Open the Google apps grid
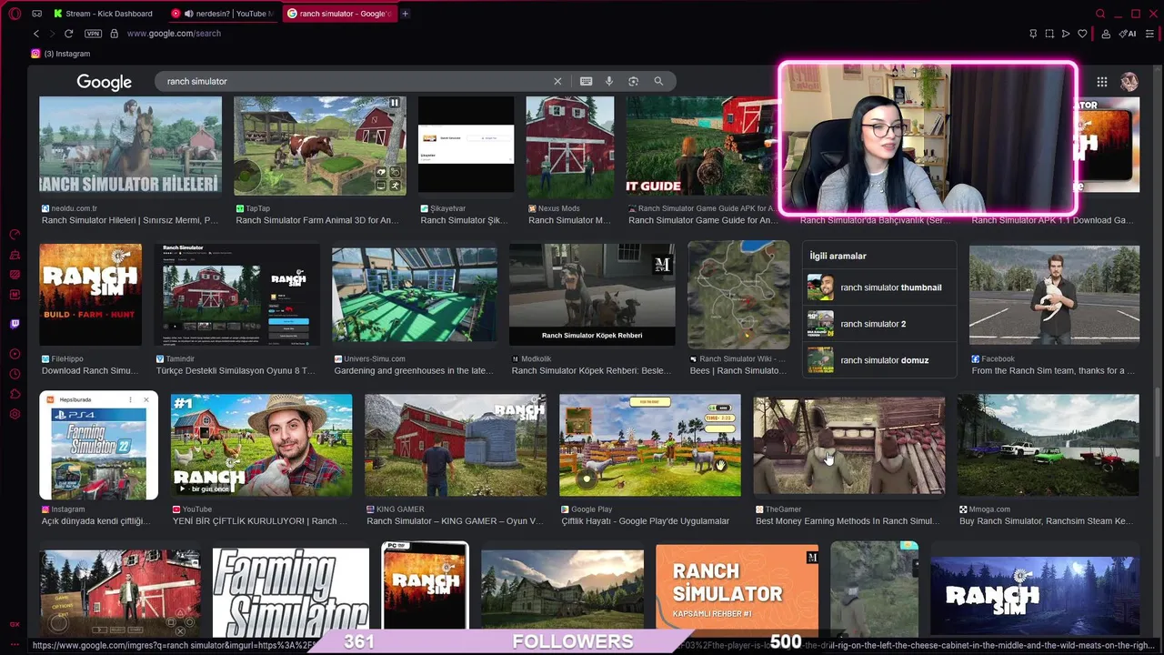Image resolution: width=1164 pixels, height=655 pixels. pos(1102,82)
